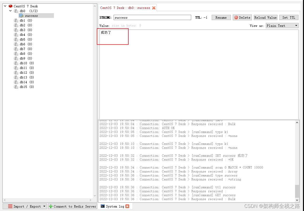Screen dimensions: 304x211
Task: Select the database icon for db10
Action: [x=16, y=63]
